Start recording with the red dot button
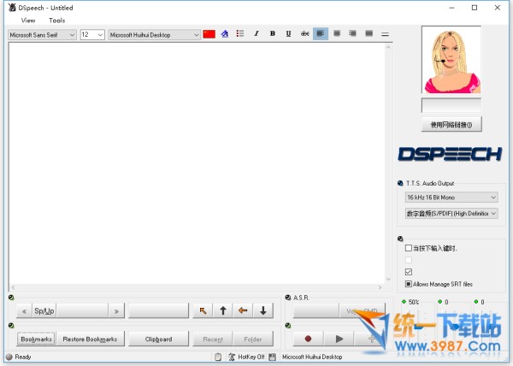Viewport: 513px width, 366px height. pyautogui.click(x=308, y=339)
